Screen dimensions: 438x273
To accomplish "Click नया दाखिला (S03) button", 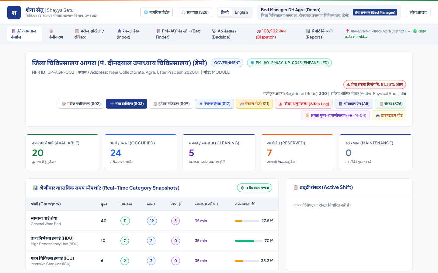I will click(127, 104).
